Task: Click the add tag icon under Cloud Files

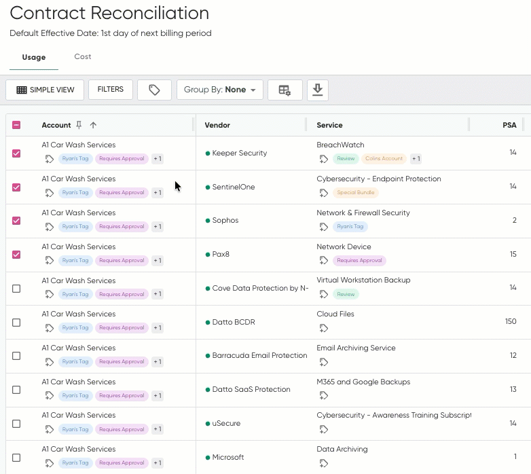Action: 324,328
